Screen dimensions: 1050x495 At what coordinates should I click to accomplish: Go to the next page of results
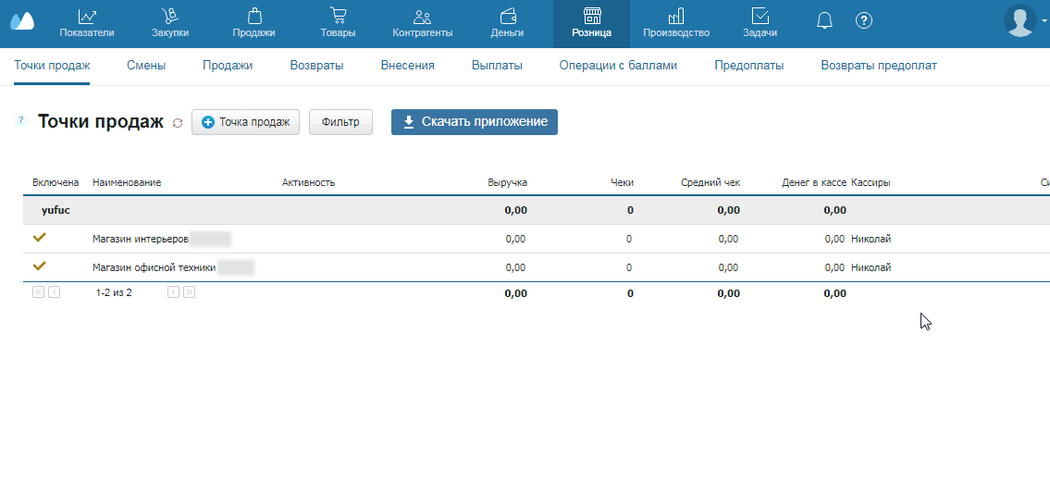pyautogui.click(x=173, y=292)
